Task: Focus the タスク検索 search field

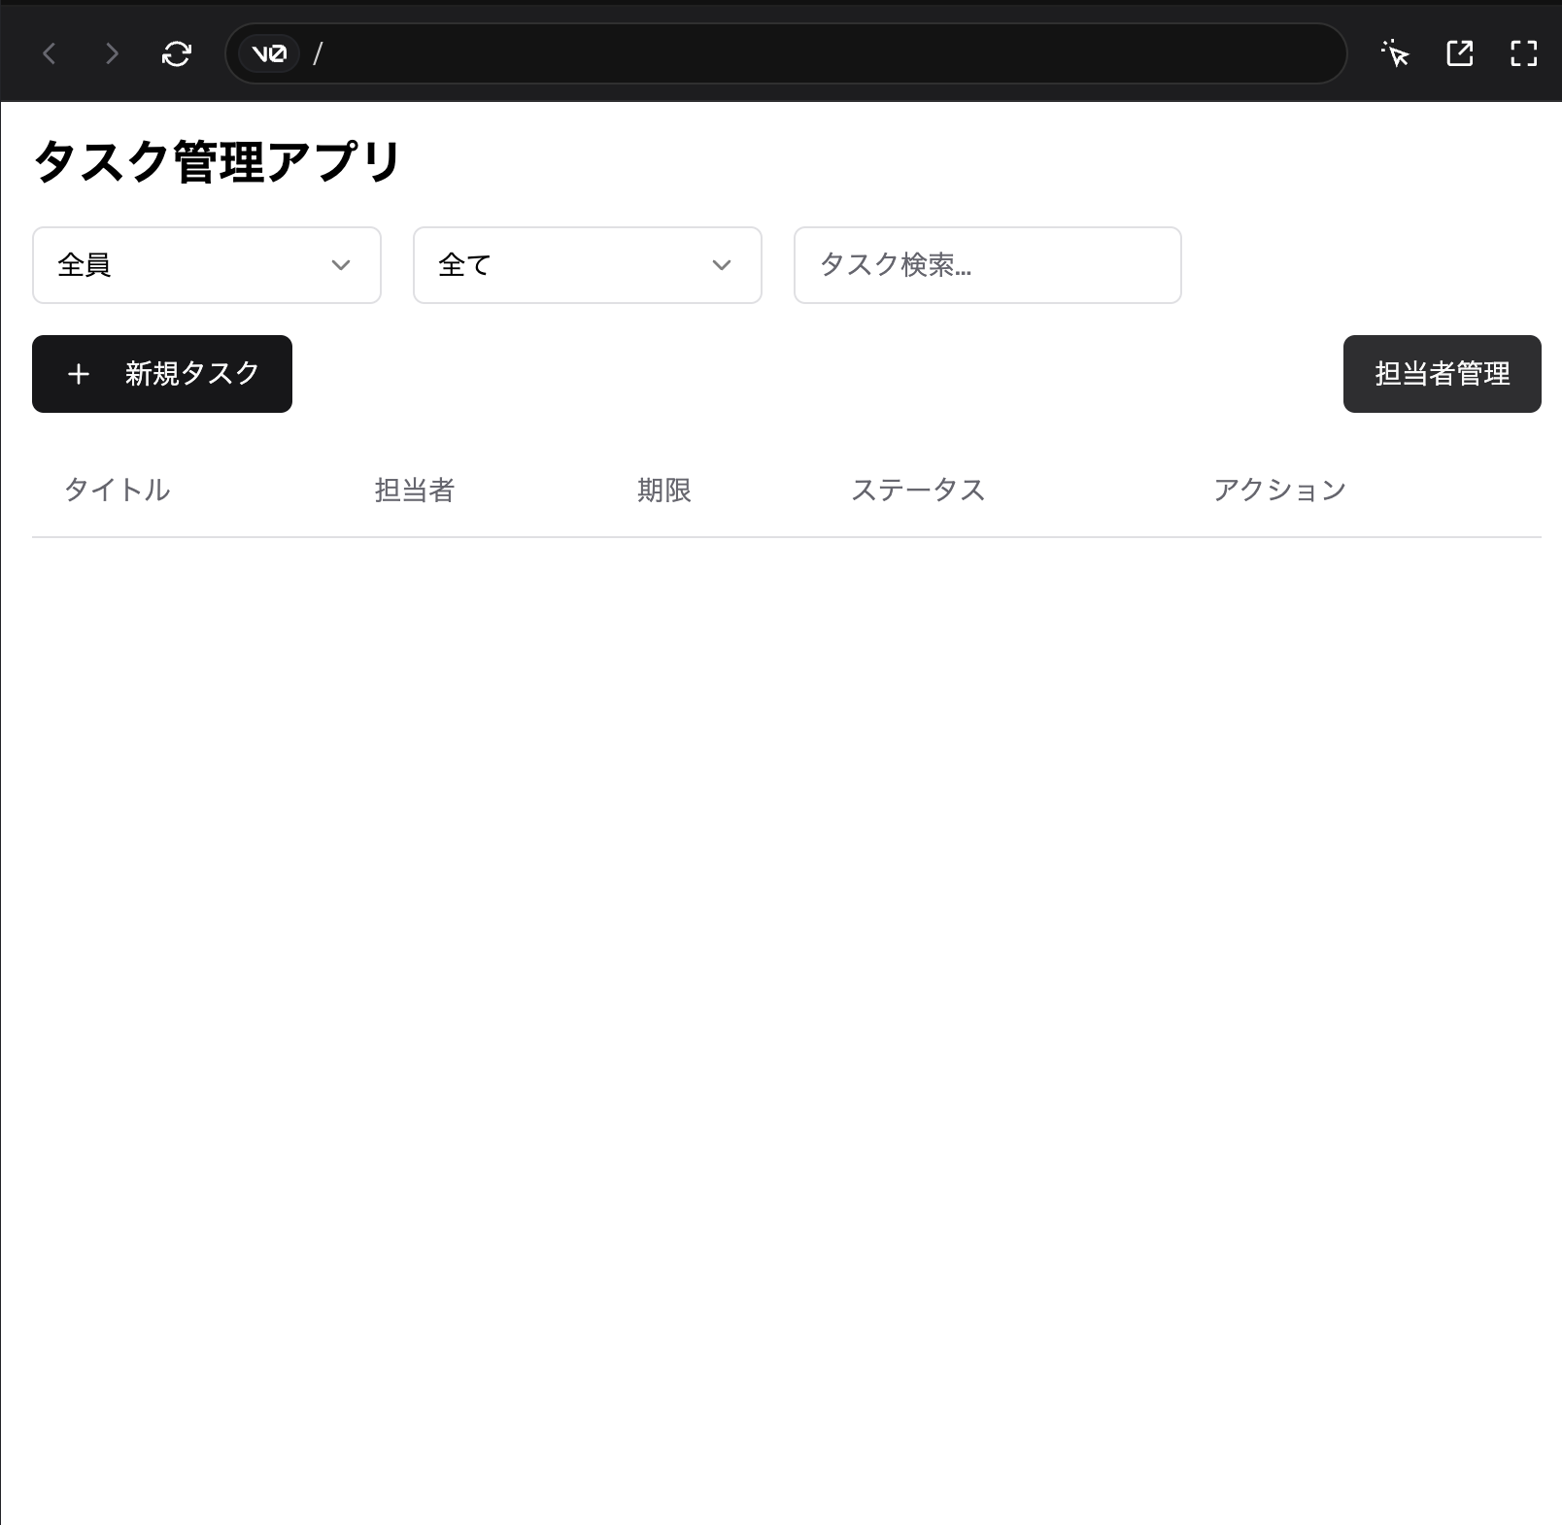Action: point(988,265)
